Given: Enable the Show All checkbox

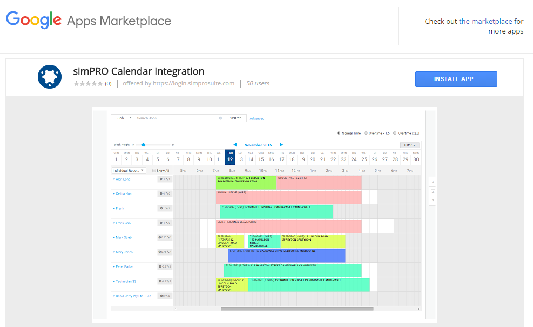Looking at the screenshot, I should click(154, 171).
